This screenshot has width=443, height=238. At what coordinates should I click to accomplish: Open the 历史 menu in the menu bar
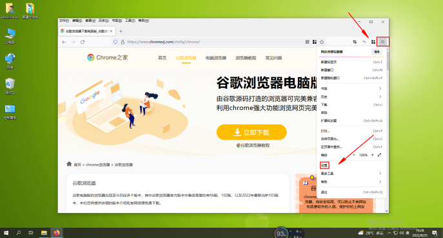(104, 21)
